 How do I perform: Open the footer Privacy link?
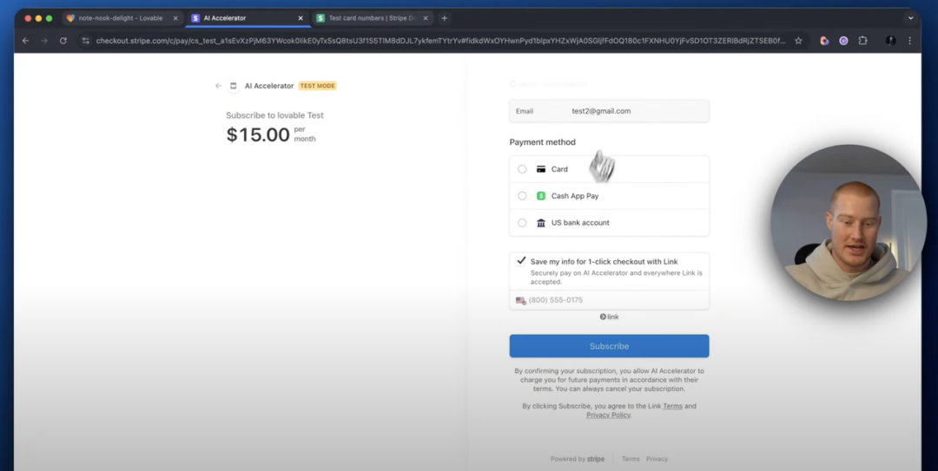click(657, 459)
